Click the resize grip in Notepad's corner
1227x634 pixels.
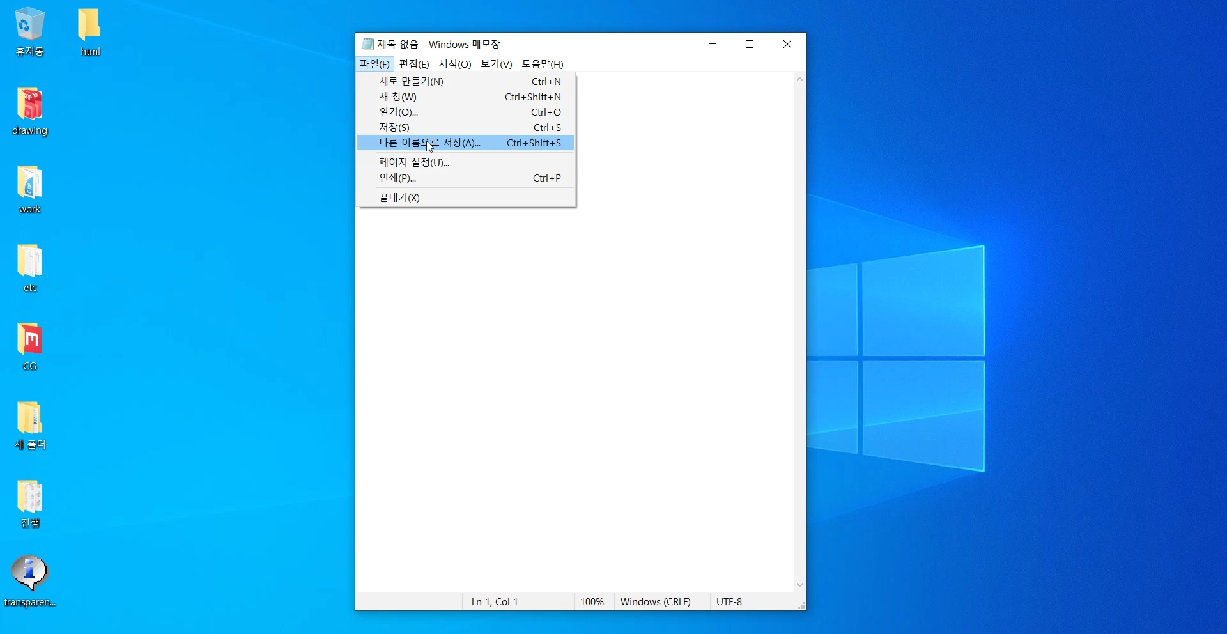coord(801,605)
